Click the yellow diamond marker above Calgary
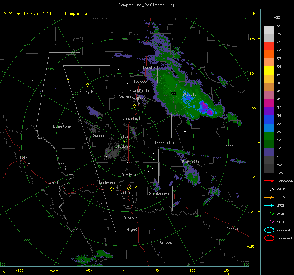294x275 pixels. click(129, 188)
